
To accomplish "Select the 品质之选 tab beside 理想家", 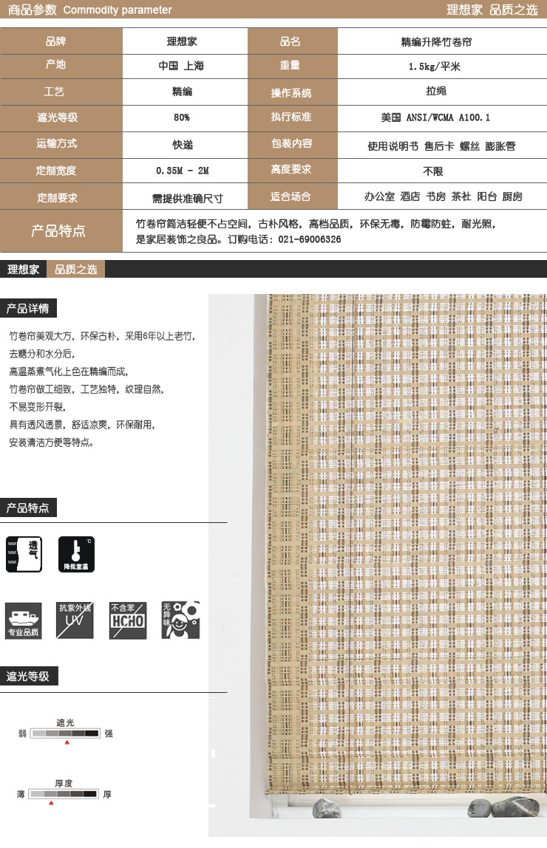I will (x=76, y=270).
